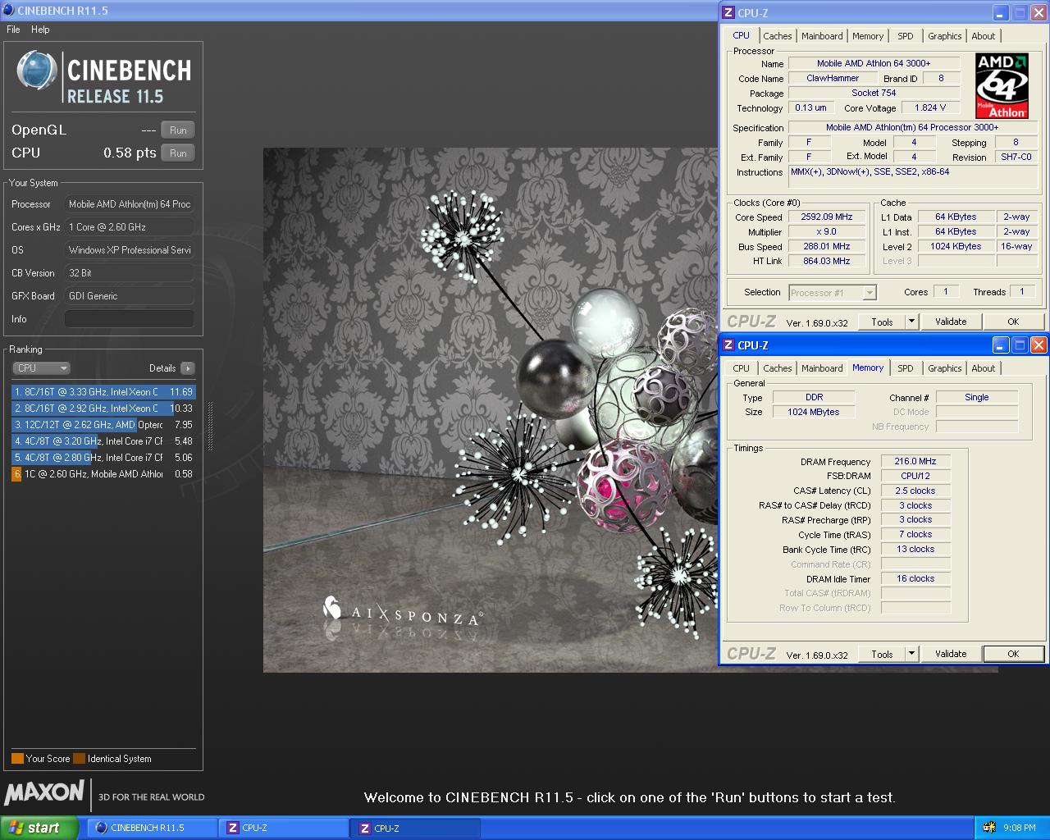This screenshot has height=840, width=1050.
Task: Expand Tools dropdown arrow in upper CPU-Z
Action: 911,322
